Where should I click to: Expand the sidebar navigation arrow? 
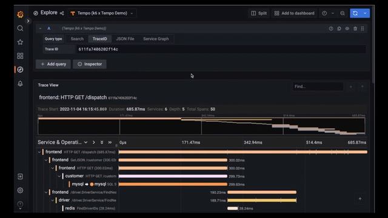tap(28, 21)
